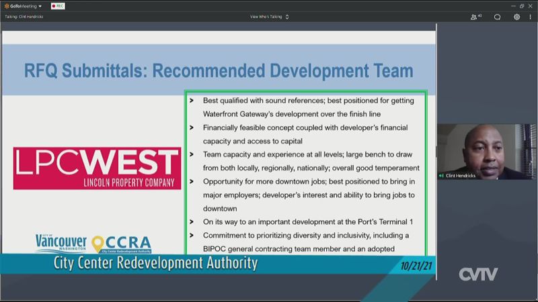Click the GoToMeeting logo icon
538x302 pixels.
(x=6, y=6)
